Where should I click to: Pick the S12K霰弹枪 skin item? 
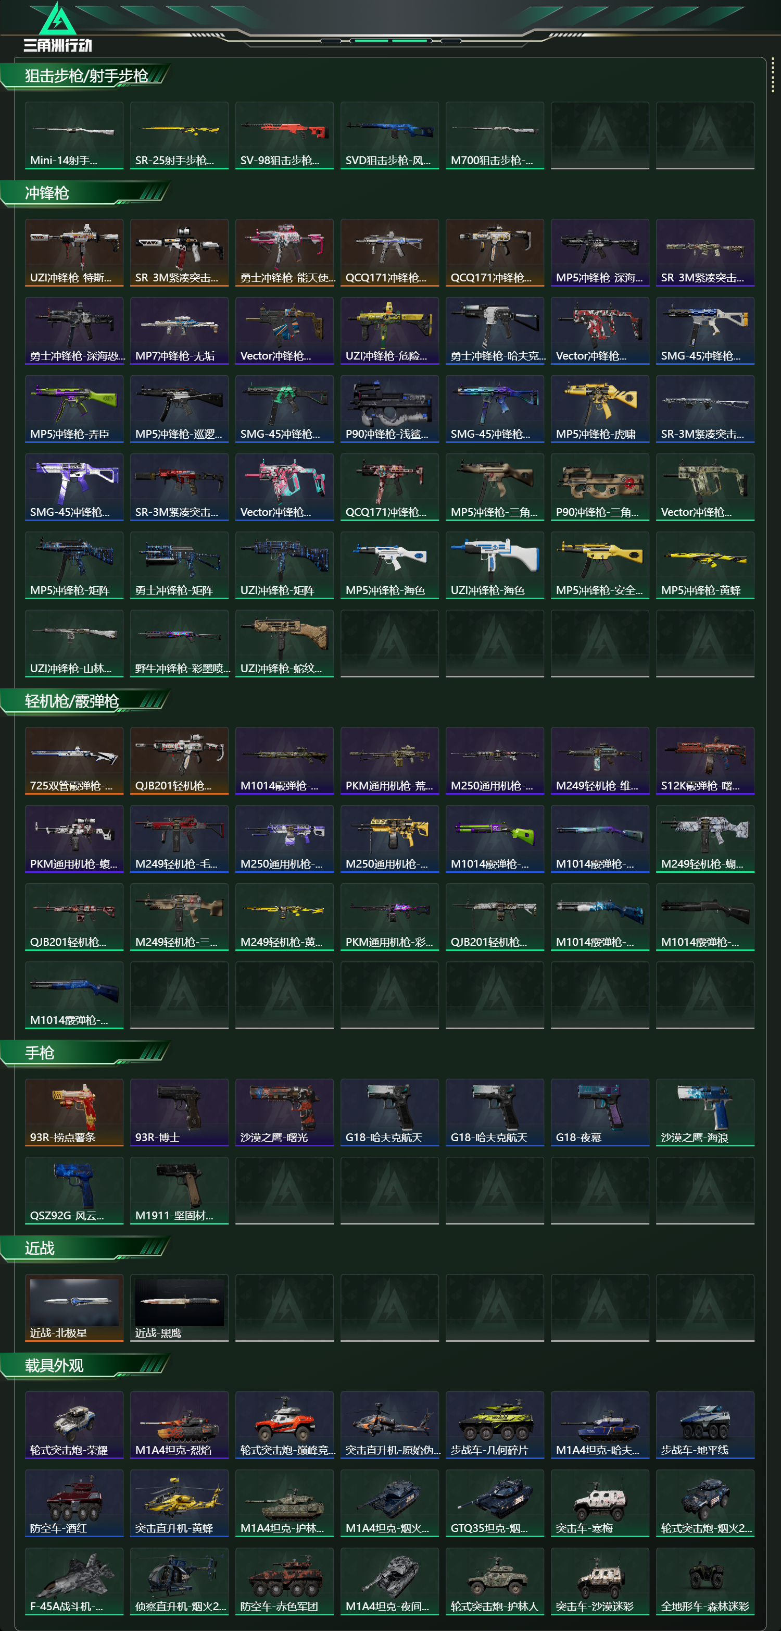[x=705, y=760]
